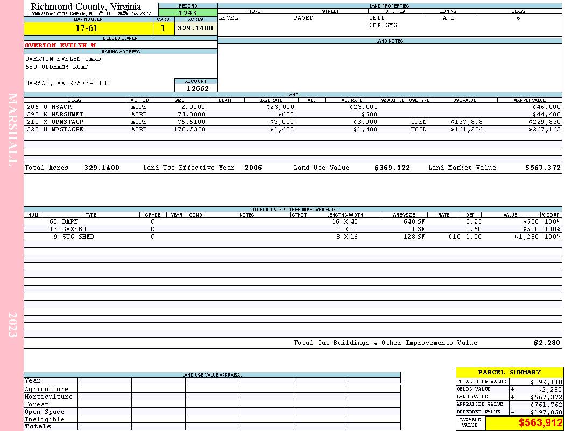The width and height of the screenshot is (565, 431).
Task: Click Total Out Buildings value $2,280
Action: pyautogui.click(x=547, y=343)
